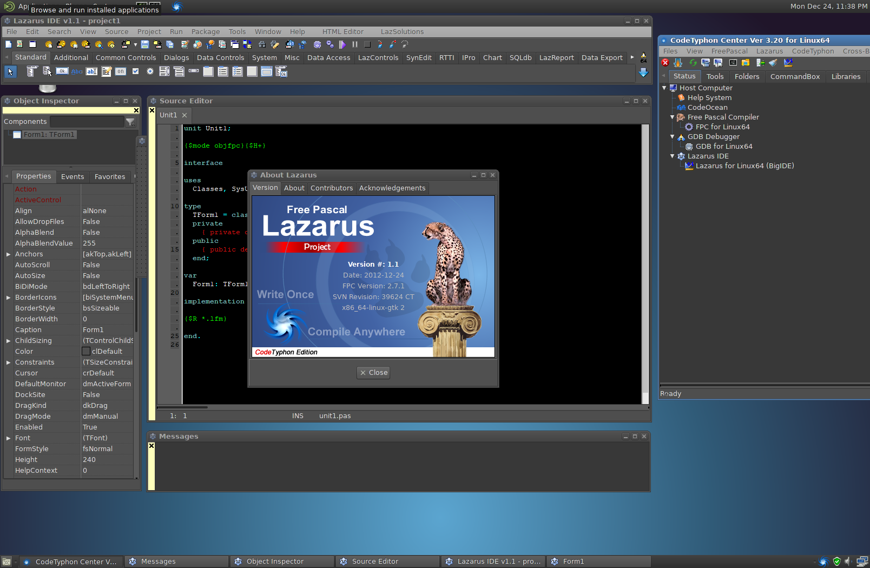Select 'Lazarus for Linux64 (BigIDE)' tree item
Viewport: 870px width, 568px height.
point(745,166)
